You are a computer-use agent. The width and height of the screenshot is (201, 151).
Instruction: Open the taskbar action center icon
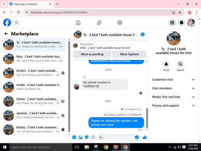pos(184,147)
